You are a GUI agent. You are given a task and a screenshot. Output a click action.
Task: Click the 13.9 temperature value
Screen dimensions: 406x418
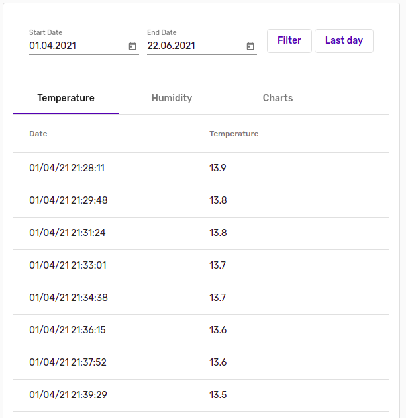217,168
